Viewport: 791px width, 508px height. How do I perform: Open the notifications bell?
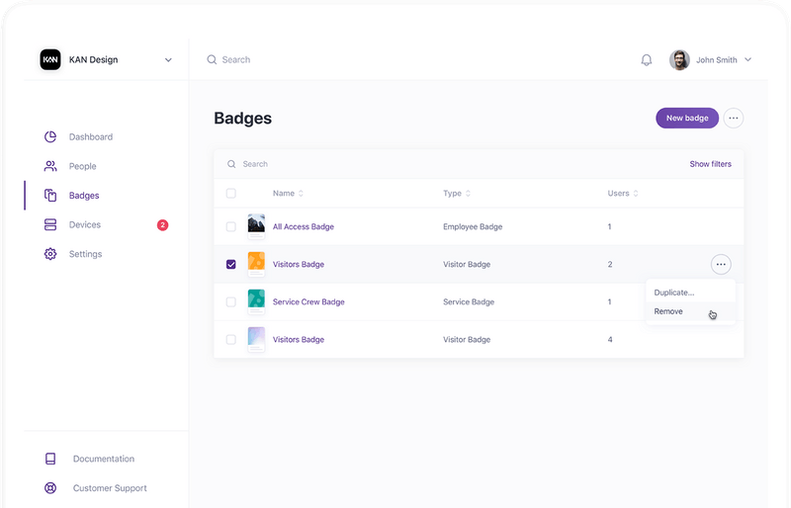pyautogui.click(x=647, y=60)
